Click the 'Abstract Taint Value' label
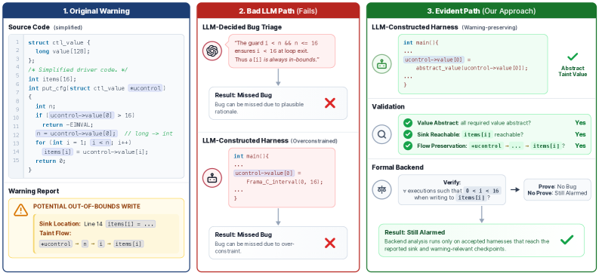This screenshot has width=599, height=276. point(573,71)
